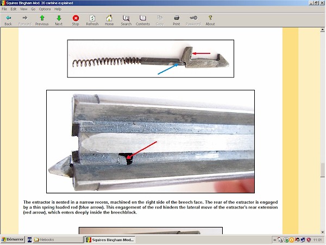Click the network computers tray icon
This screenshot has height=245, width=326.
point(303,240)
